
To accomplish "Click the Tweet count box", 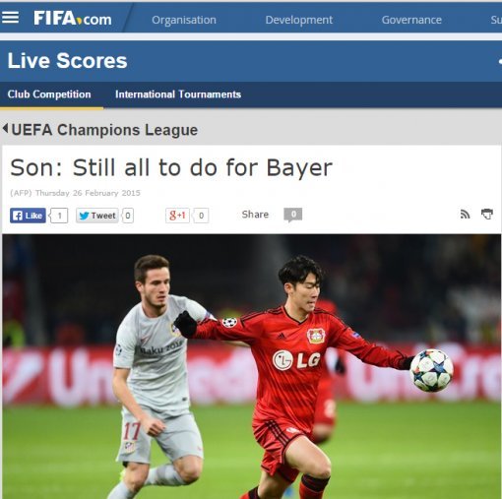I will pyautogui.click(x=127, y=216).
